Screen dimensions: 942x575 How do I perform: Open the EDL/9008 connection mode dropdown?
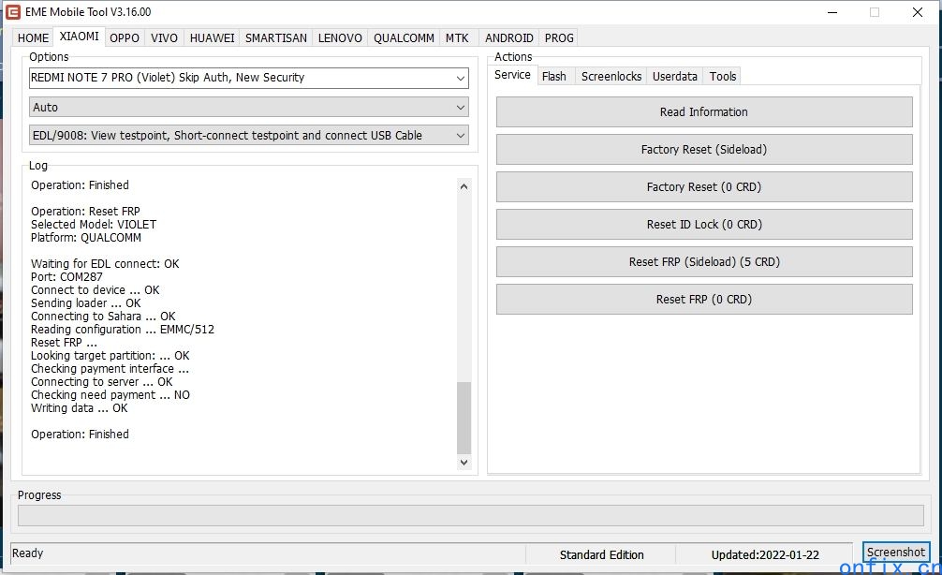pyautogui.click(x=460, y=136)
